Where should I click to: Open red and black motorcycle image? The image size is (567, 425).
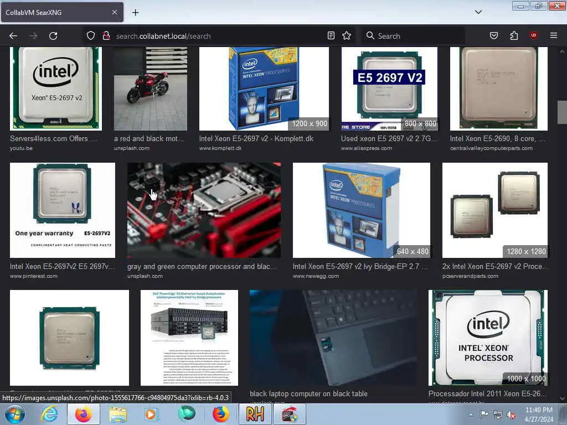coord(151,89)
